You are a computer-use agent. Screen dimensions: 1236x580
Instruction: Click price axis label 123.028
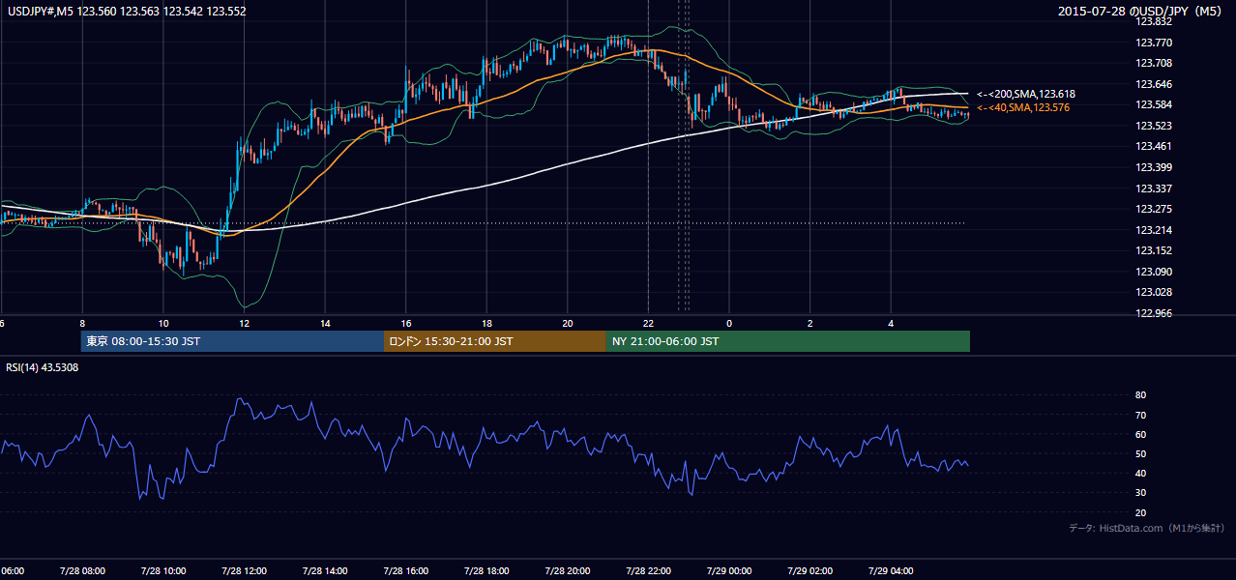tap(1154, 292)
